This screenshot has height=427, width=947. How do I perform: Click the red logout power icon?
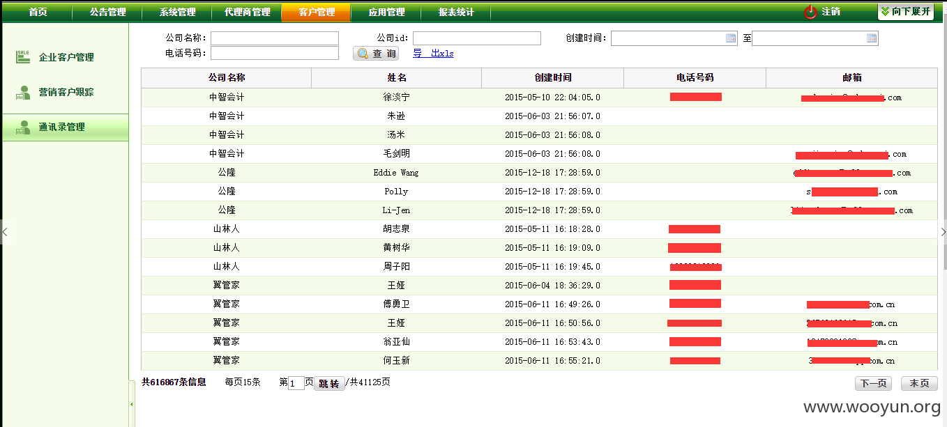pyautogui.click(x=810, y=12)
